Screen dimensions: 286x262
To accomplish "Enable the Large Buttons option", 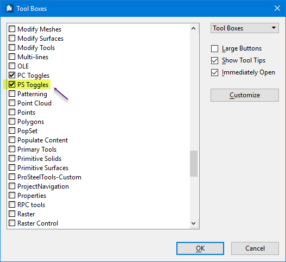I will click(x=214, y=48).
